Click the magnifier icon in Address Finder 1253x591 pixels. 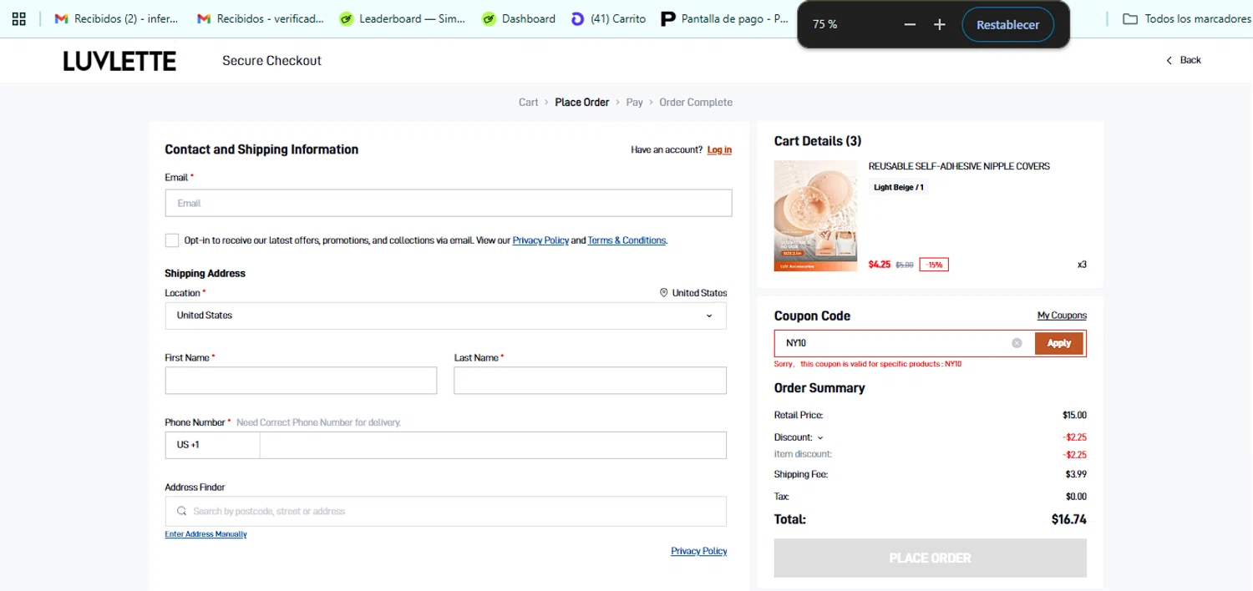[x=181, y=511]
